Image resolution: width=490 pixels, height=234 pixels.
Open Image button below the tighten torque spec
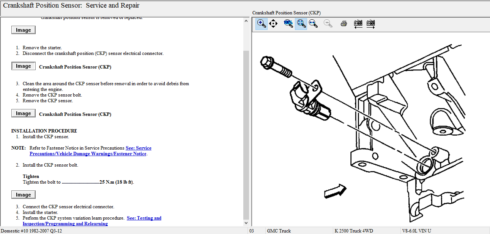(x=24, y=195)
